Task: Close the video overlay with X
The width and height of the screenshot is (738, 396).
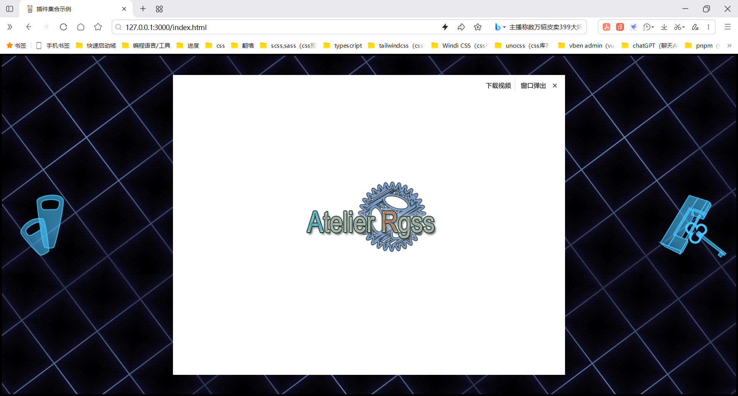Action: coord(555,86)
